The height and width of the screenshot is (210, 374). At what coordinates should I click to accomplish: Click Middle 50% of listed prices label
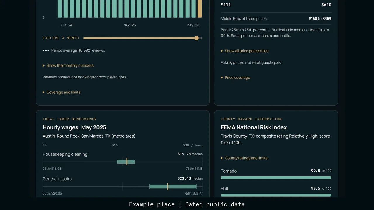(x=244, y=19)
